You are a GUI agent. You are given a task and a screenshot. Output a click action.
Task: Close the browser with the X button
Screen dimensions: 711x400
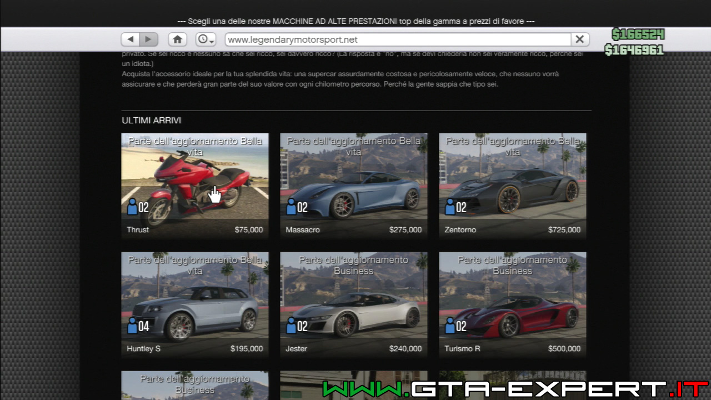(579, 39)
